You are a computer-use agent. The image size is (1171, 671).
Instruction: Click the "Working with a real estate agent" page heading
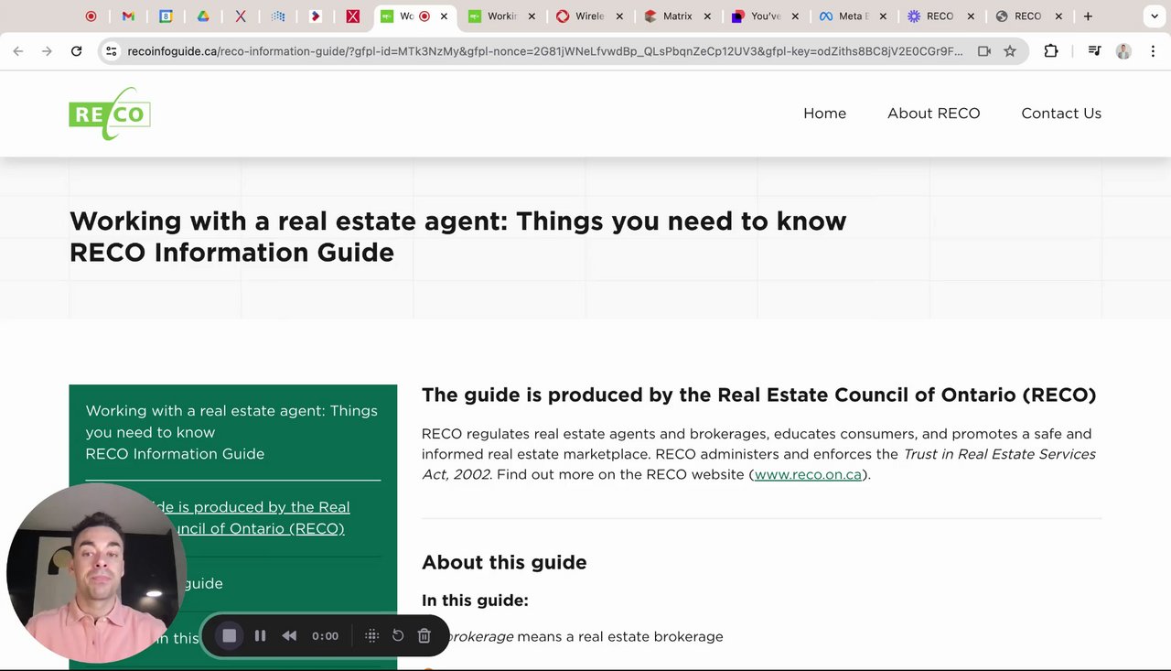[x=458, y=236]
